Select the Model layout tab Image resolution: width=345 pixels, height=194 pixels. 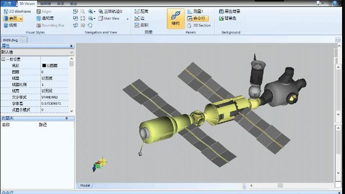pyautogui.click(x=85, y=185)
